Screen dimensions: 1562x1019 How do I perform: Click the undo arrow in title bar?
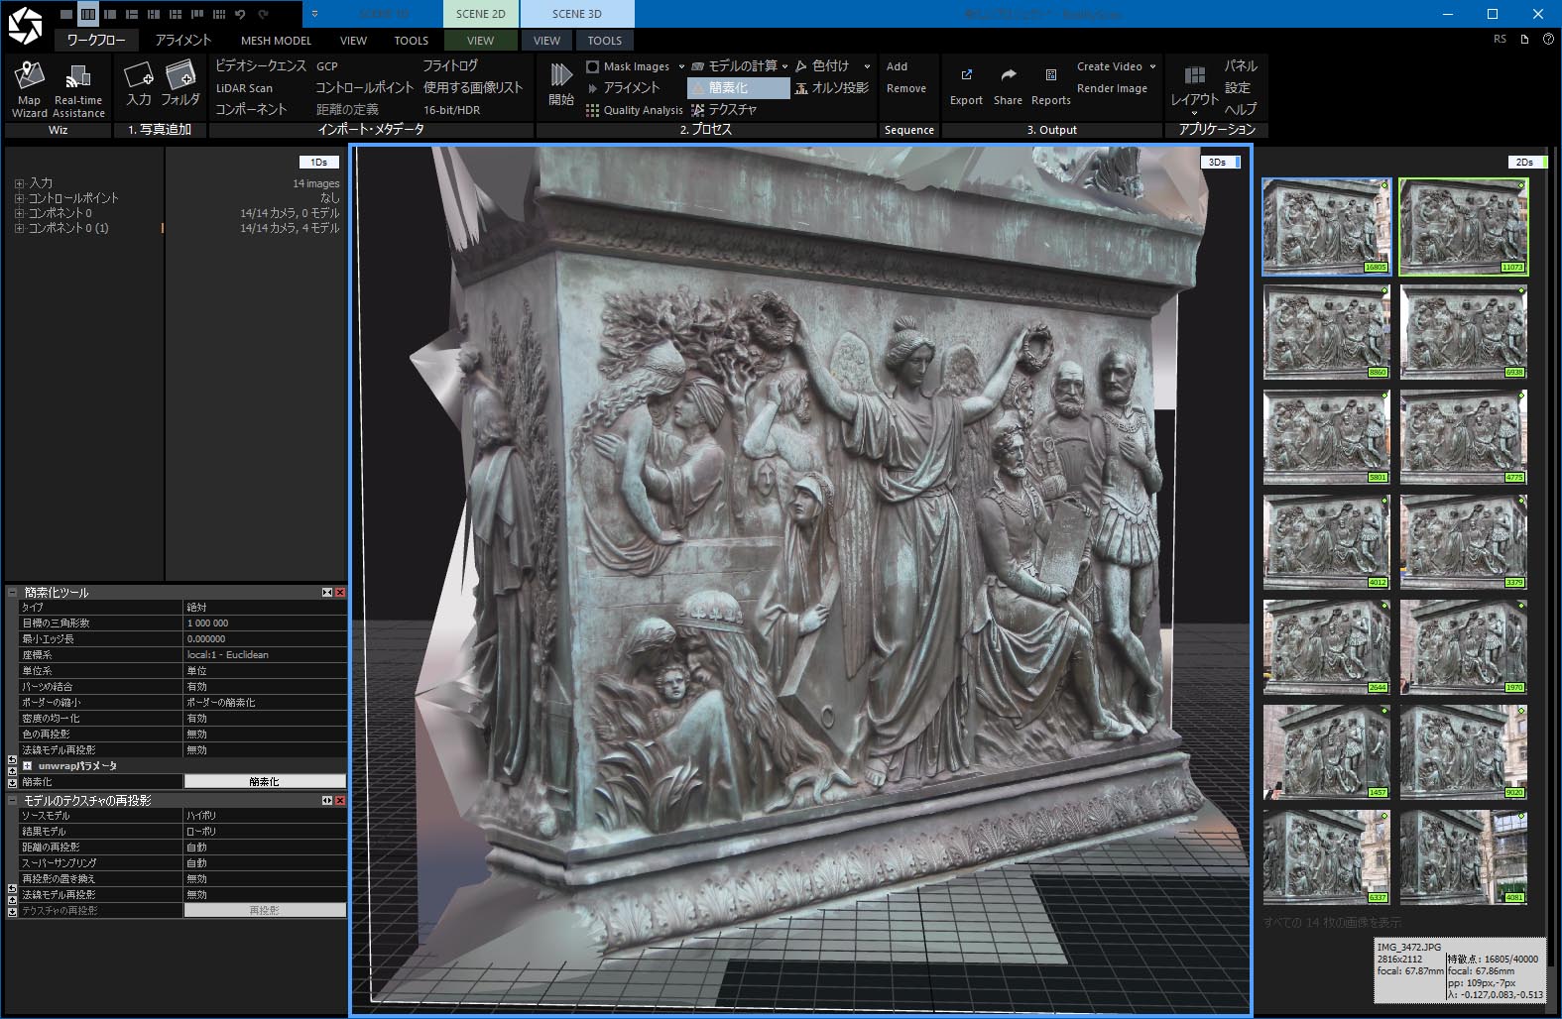pos(240,15)
